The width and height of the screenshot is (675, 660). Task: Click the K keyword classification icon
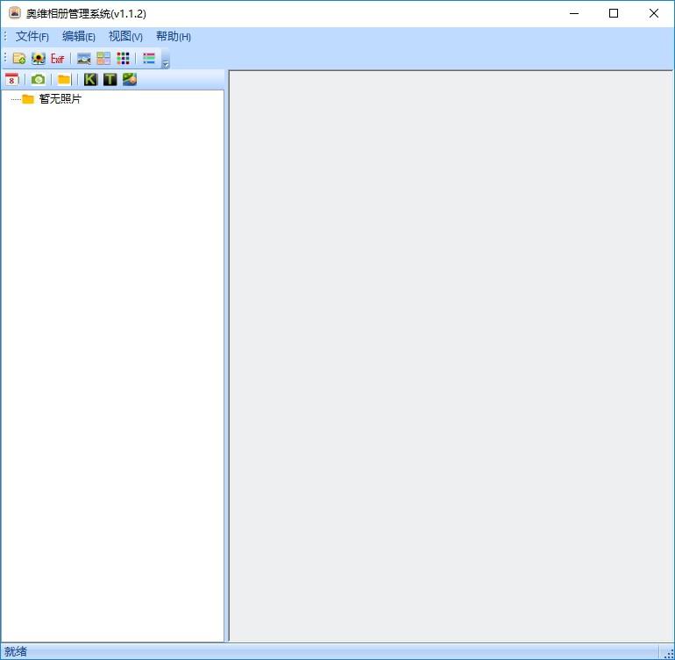(90, 79)
